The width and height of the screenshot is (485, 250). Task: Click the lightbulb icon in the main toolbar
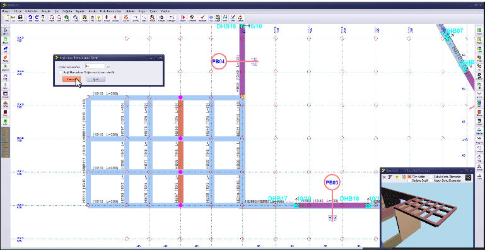[x=99, y=18]
